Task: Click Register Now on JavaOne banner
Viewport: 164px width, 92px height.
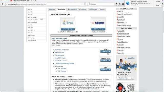Action: (125, 78)
